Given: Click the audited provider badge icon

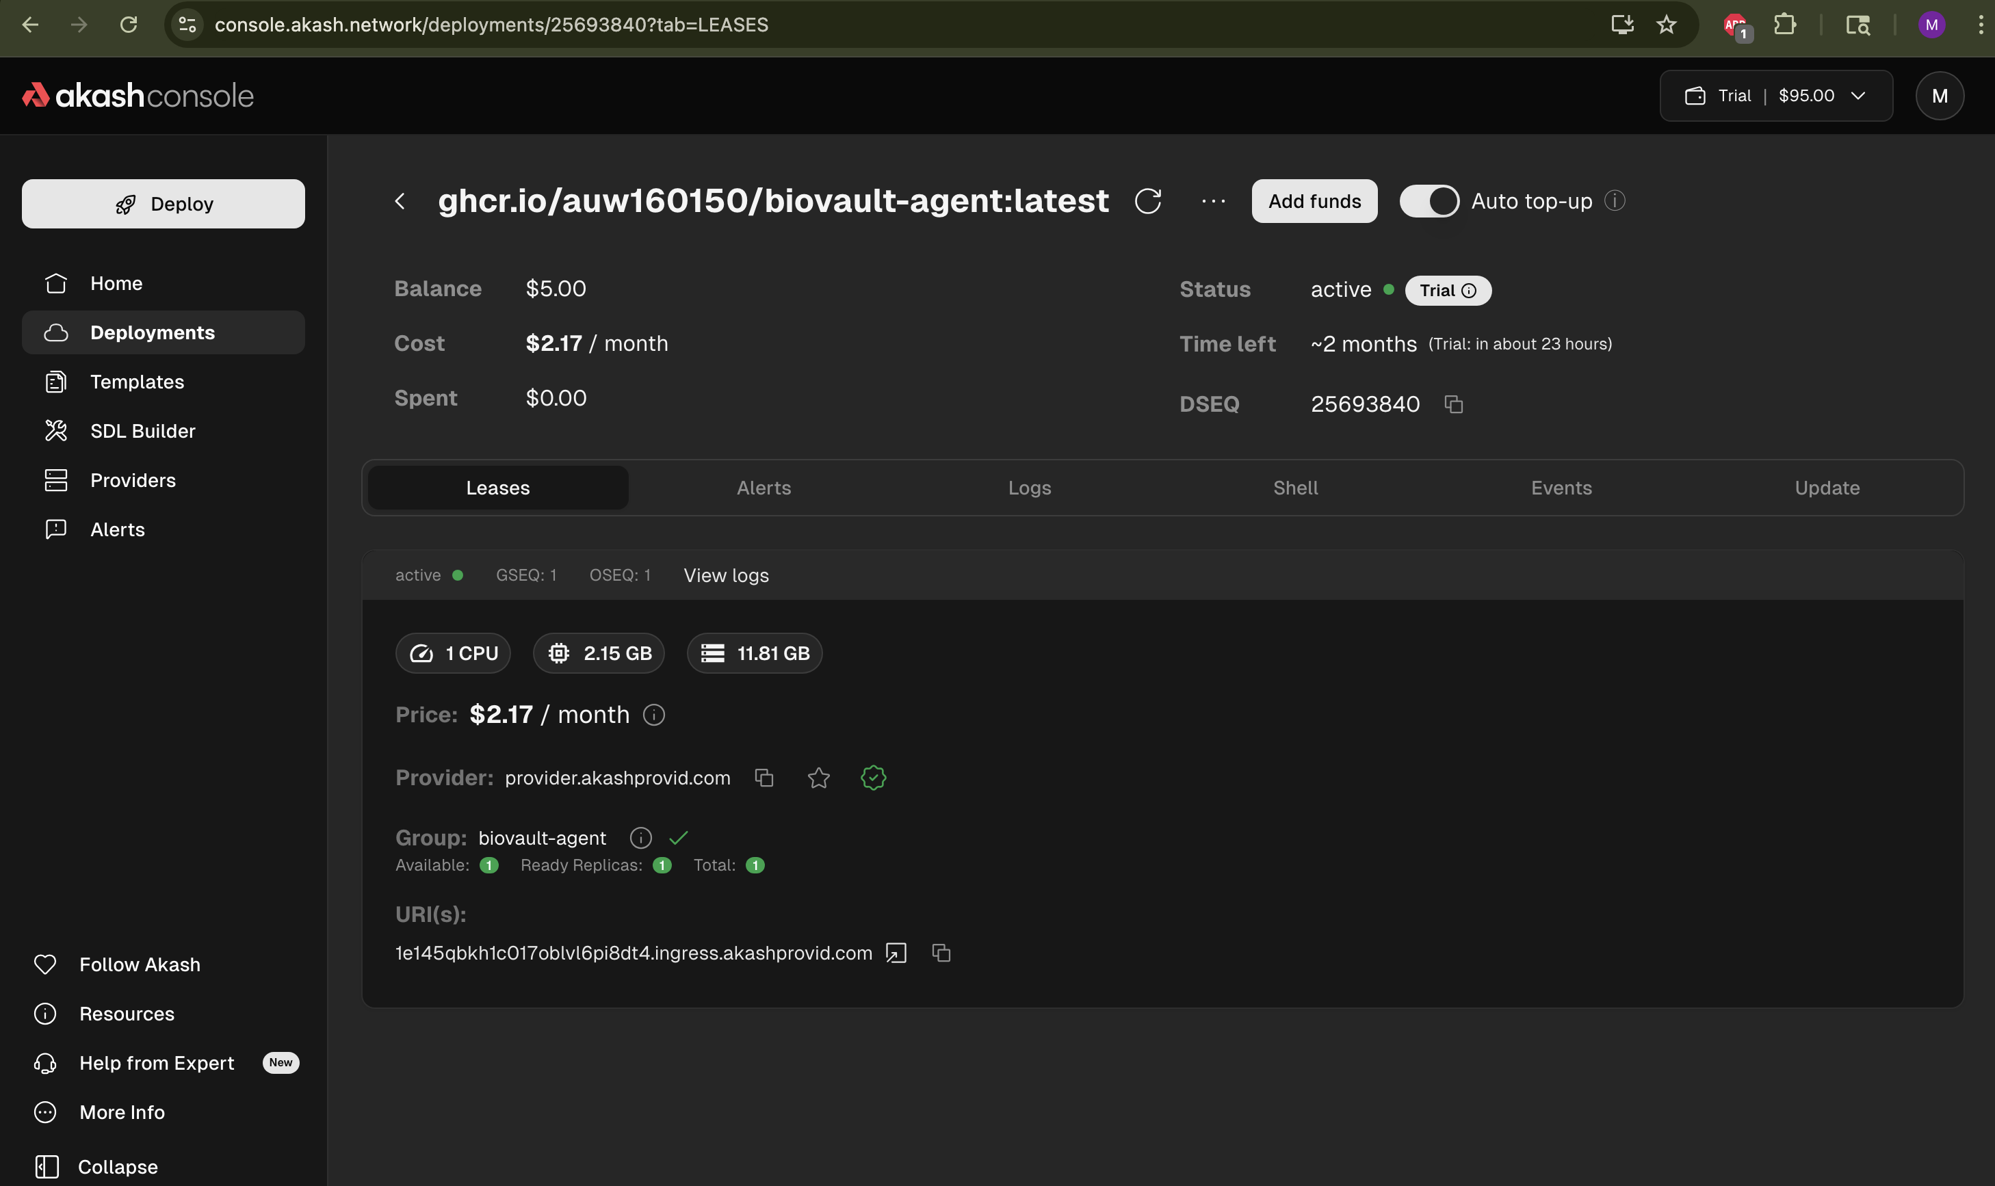Looking at the screenshot, I should pyautogui.click(x=873, y=778).
